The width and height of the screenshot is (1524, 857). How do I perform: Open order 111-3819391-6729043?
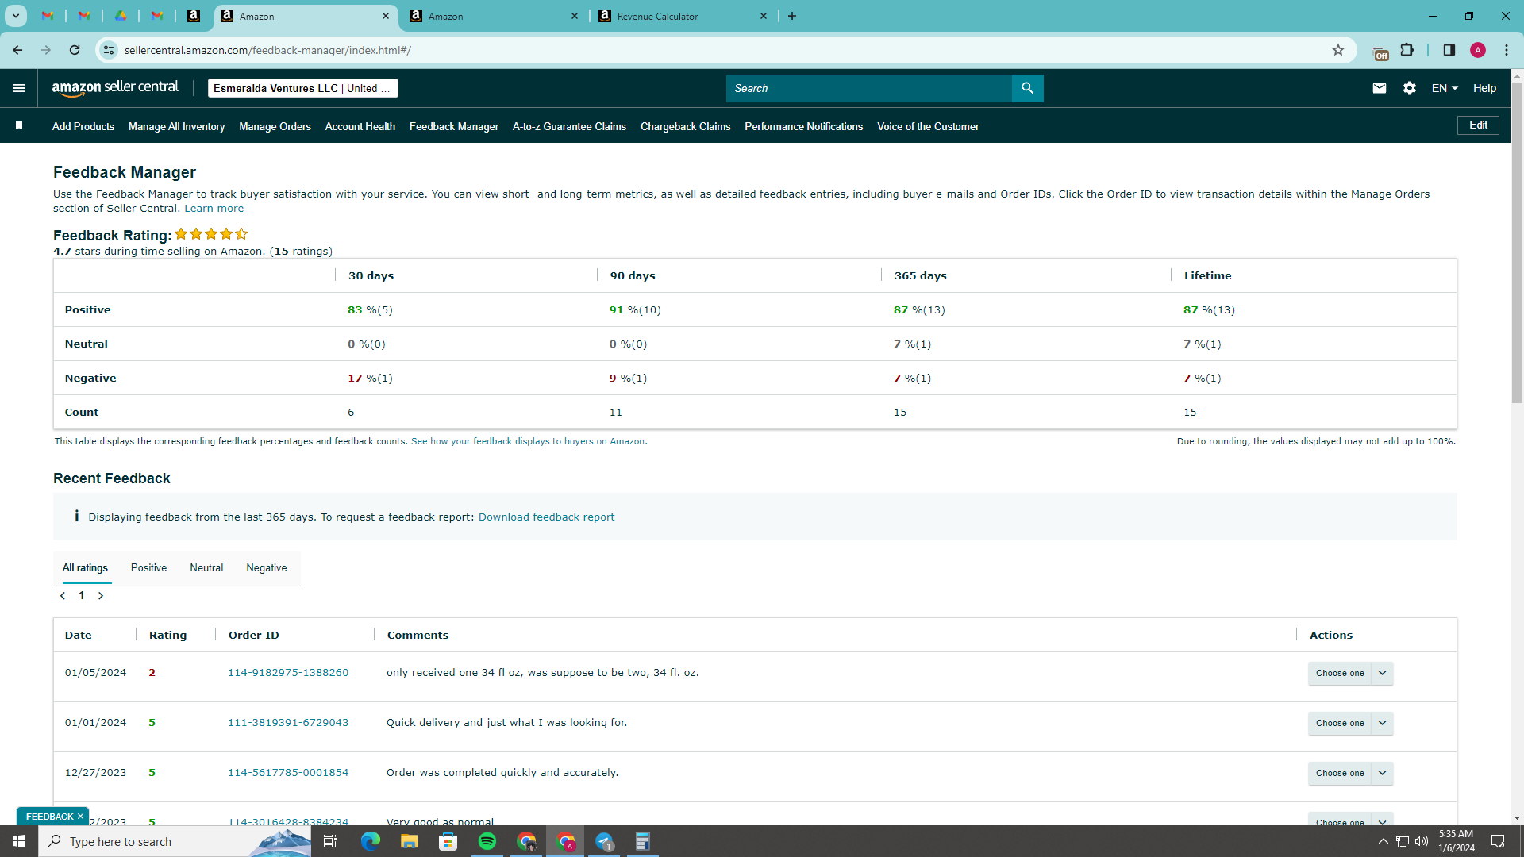(288, 723)
